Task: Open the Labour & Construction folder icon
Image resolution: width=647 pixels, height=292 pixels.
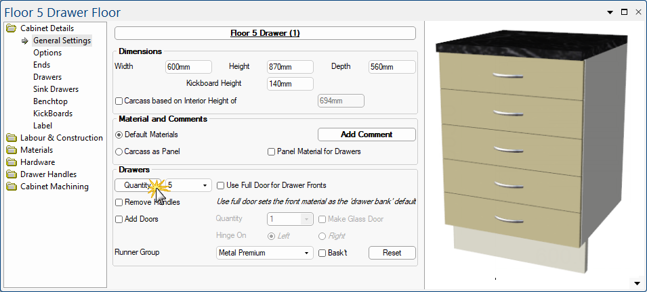Action: coord(12,138)
